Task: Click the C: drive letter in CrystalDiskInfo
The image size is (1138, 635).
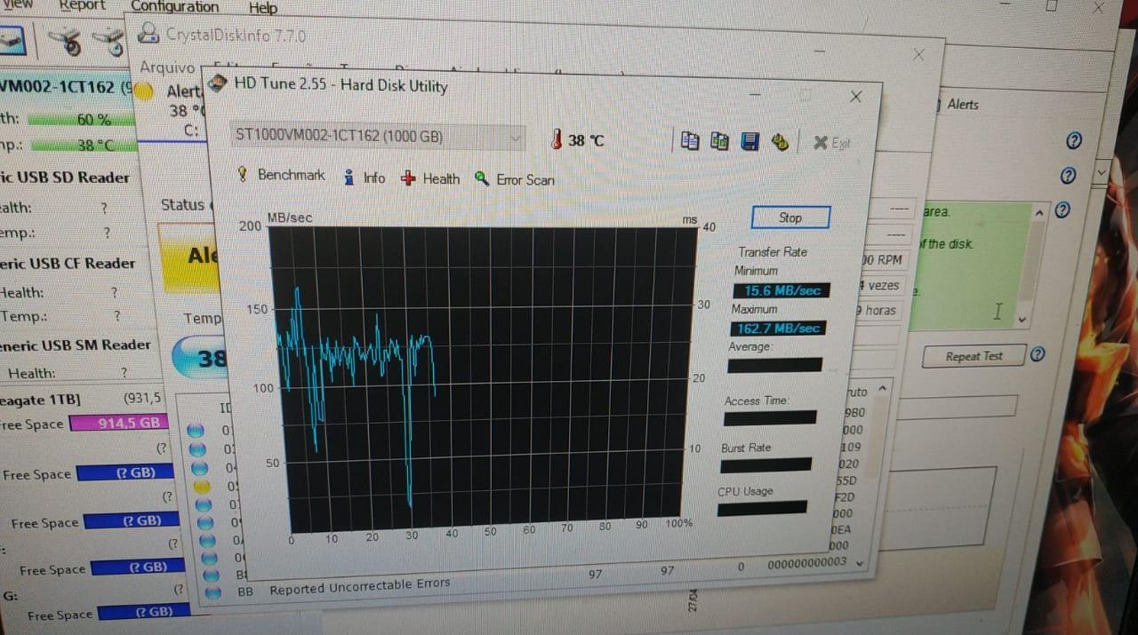Action: point(191,130)
